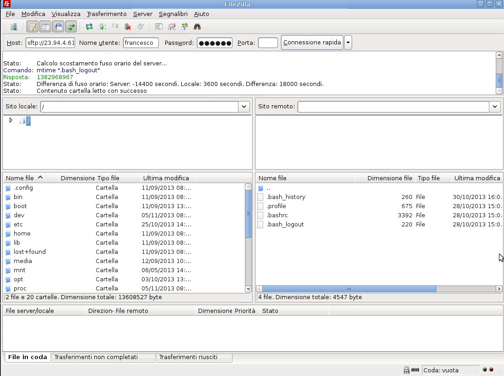Viewport: 504px width, 376px height.
Task: Click the parent directory '..' folder icon
Action: [x=260, y=188]
